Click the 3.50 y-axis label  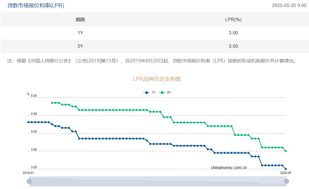pyautogui.click(x=34, y=150)
